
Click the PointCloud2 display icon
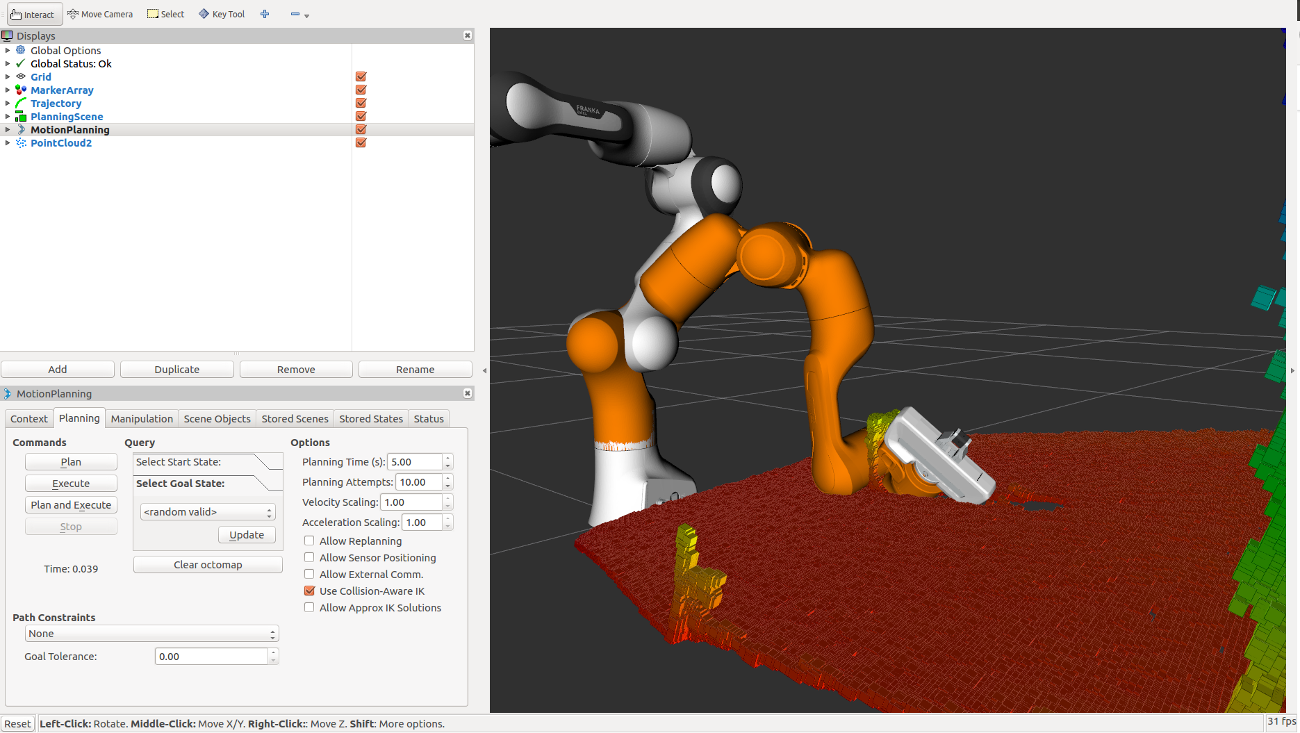tap(21, 142)
